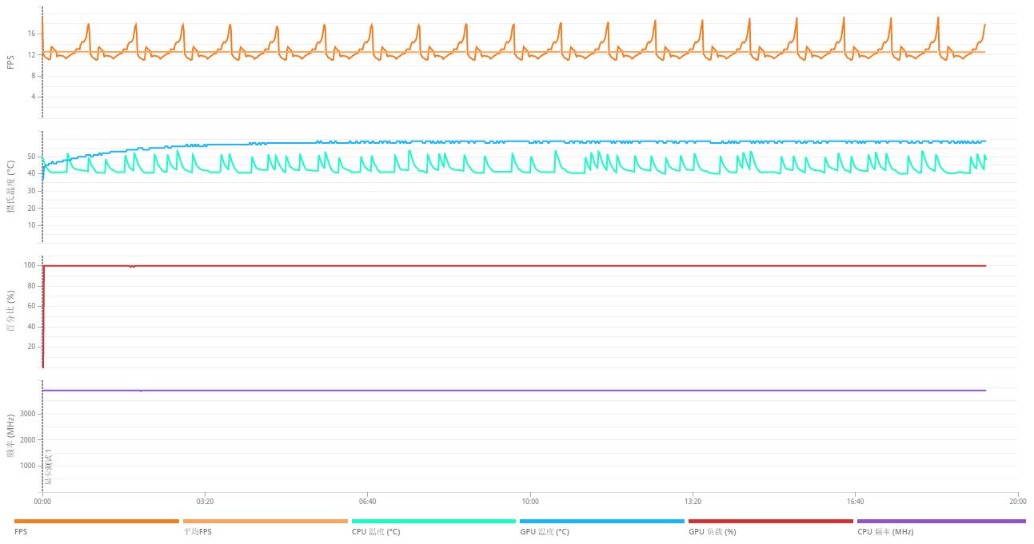
Task: Click the 10 tick on the temperature axis
Action: [32, 225]
